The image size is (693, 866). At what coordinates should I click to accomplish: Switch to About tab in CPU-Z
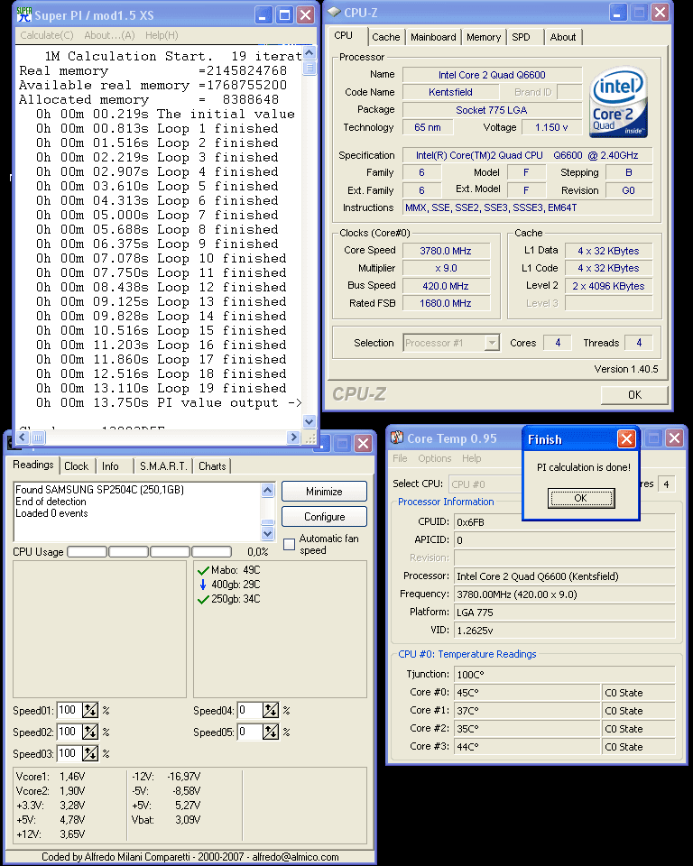(562, 37)
